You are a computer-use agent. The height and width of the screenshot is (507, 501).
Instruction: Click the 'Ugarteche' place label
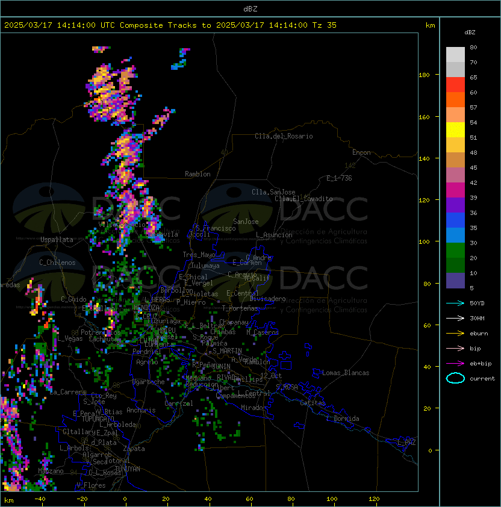point(149,382)
